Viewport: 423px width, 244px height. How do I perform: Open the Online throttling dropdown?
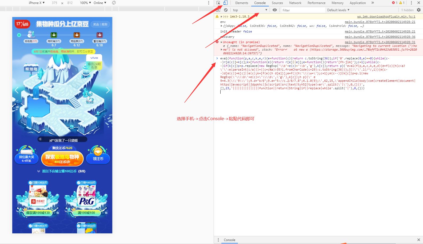click(100, 3)
